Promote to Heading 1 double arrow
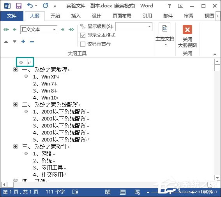This screenshot has width=221, height=197. pyautogui.click(x=6, y=30)
